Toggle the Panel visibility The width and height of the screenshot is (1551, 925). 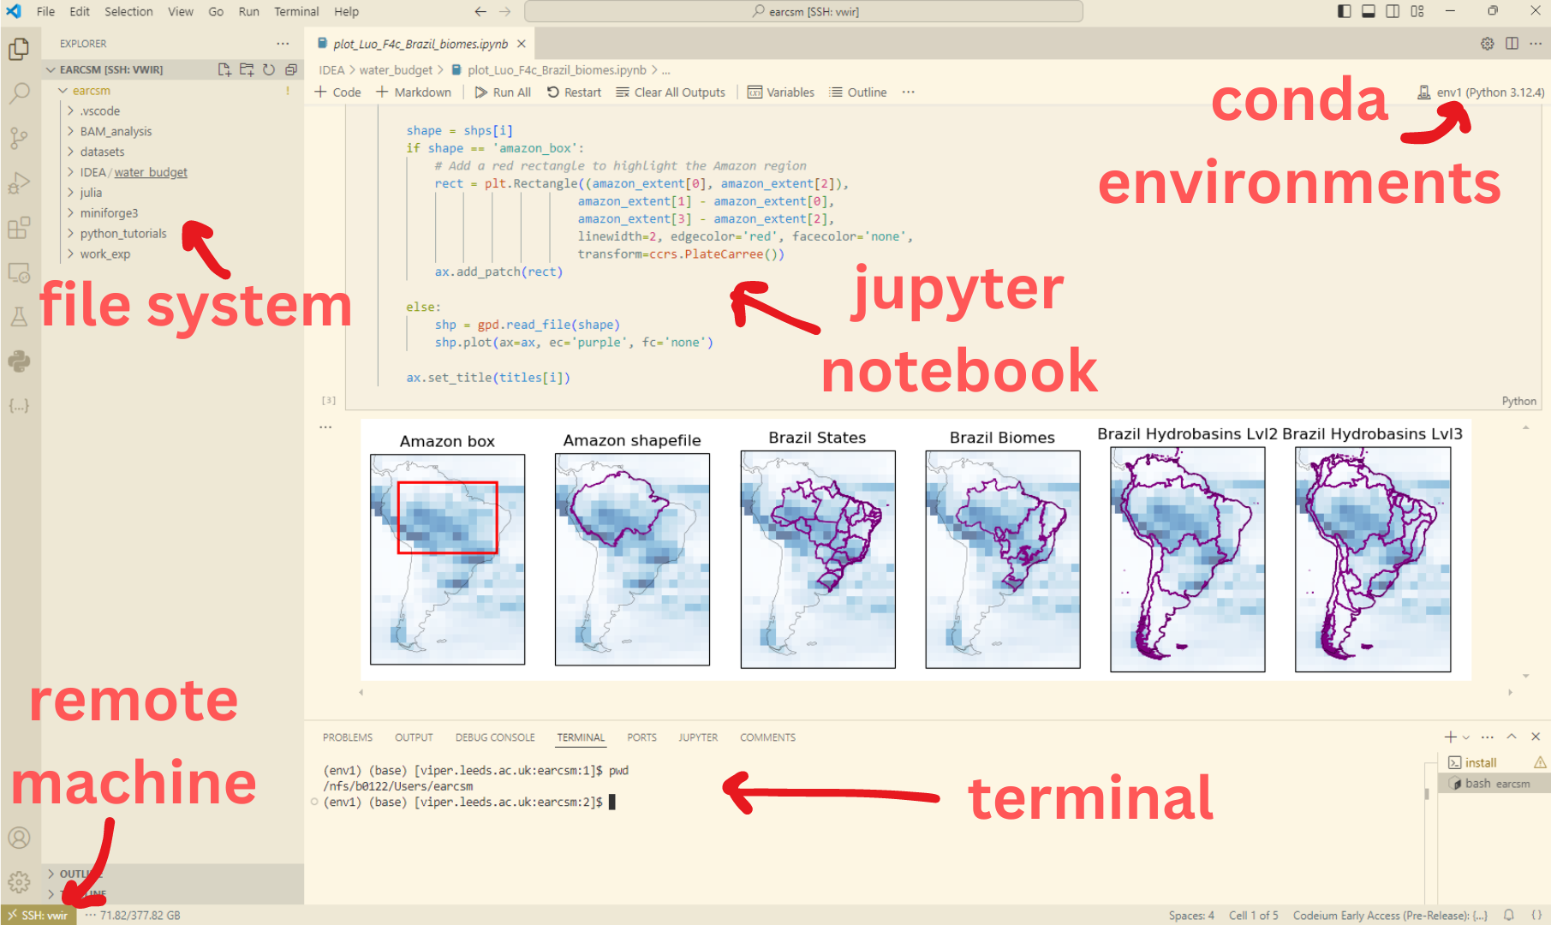tap(1368, 11)
